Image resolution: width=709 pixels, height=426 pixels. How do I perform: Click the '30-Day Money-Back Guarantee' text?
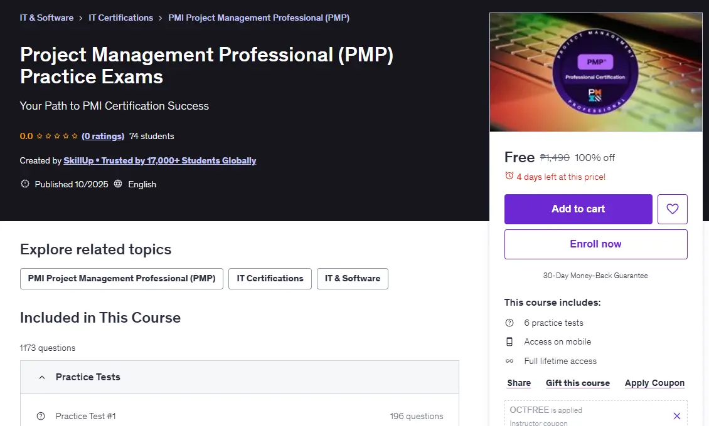point(595,275)
